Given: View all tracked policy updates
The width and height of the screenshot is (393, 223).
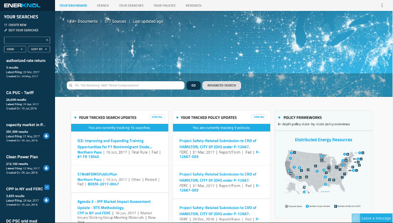Looking at the screenshot, I should 259,117.
